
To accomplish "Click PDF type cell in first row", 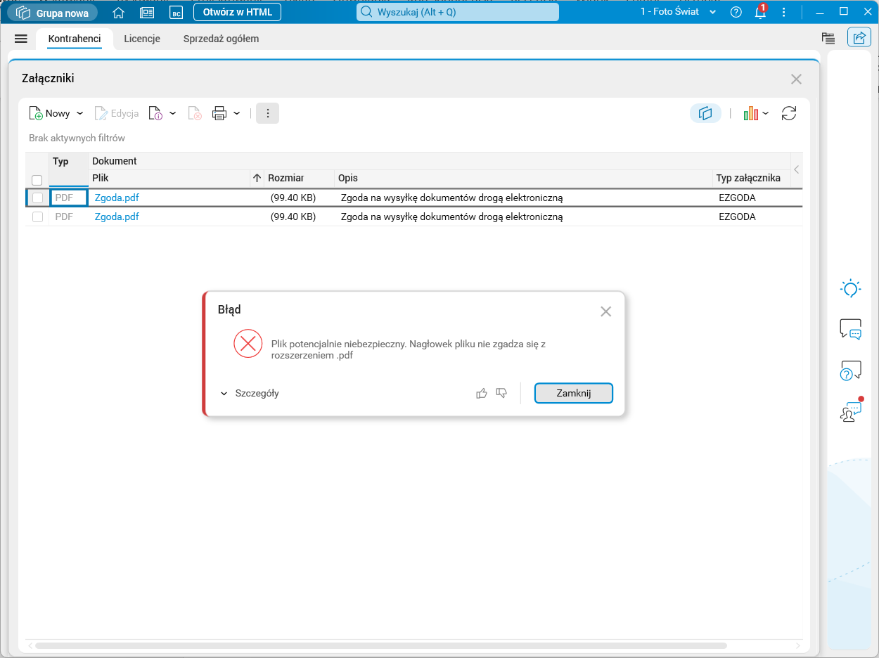I will click(69, 198).
